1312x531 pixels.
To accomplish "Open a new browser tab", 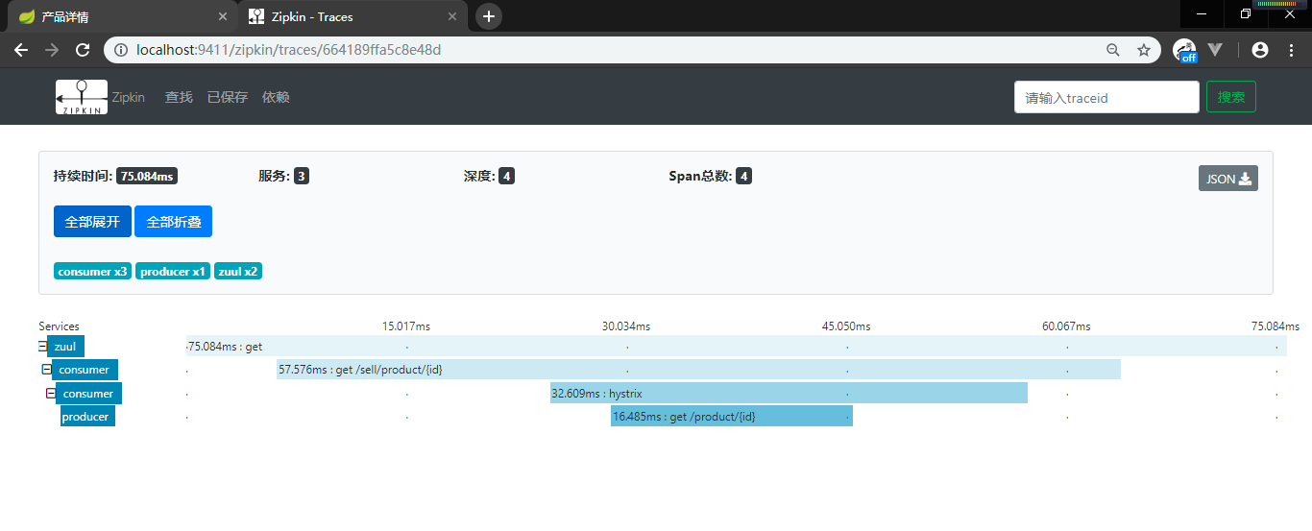I will 489,16.
